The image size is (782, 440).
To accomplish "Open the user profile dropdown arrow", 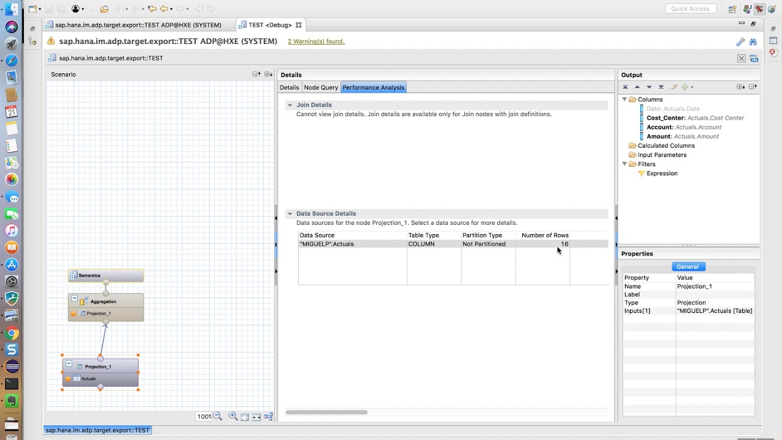I will click(x=82, y=9).
